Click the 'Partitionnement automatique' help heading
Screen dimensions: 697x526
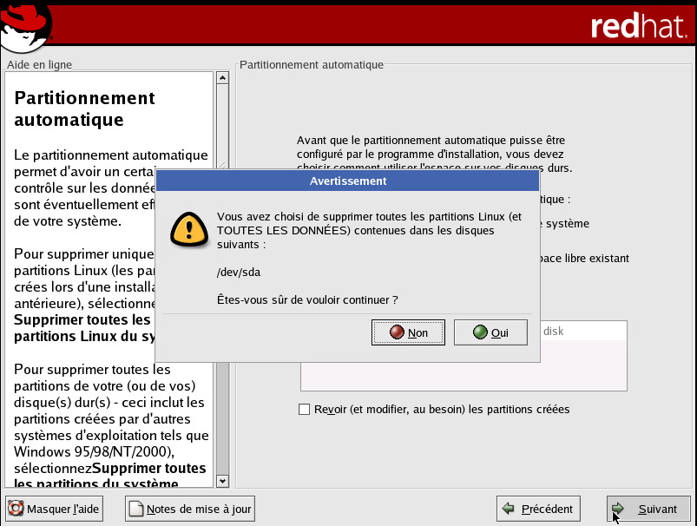(84, 109)
